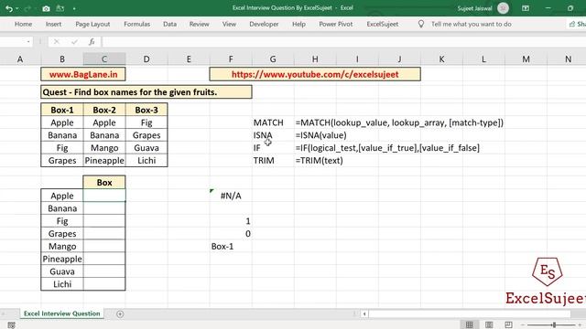Viewport: 586px width, 329px height.
Task: Click the Undo icon in title bar
Action: (x=9, y=8)
